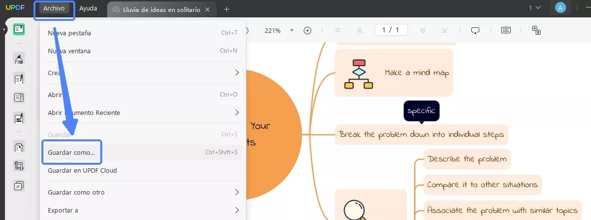Start slideshow presentation mode icon
This screenshot has height=220, width=591.
[x=475, y=30]
